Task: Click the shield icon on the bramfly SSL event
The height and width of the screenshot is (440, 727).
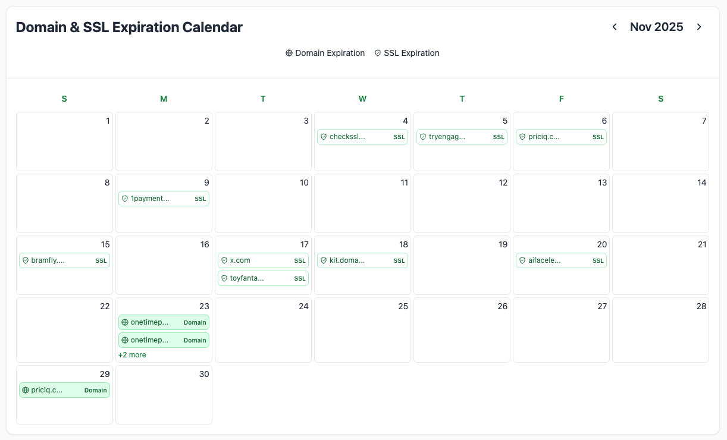Action: (25, 260)
